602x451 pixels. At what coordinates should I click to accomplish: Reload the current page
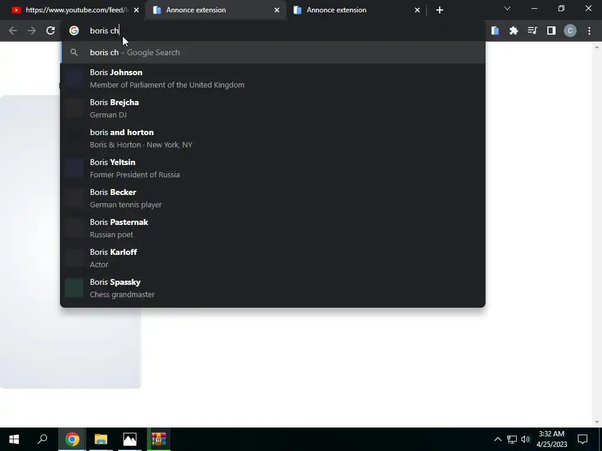51,31
